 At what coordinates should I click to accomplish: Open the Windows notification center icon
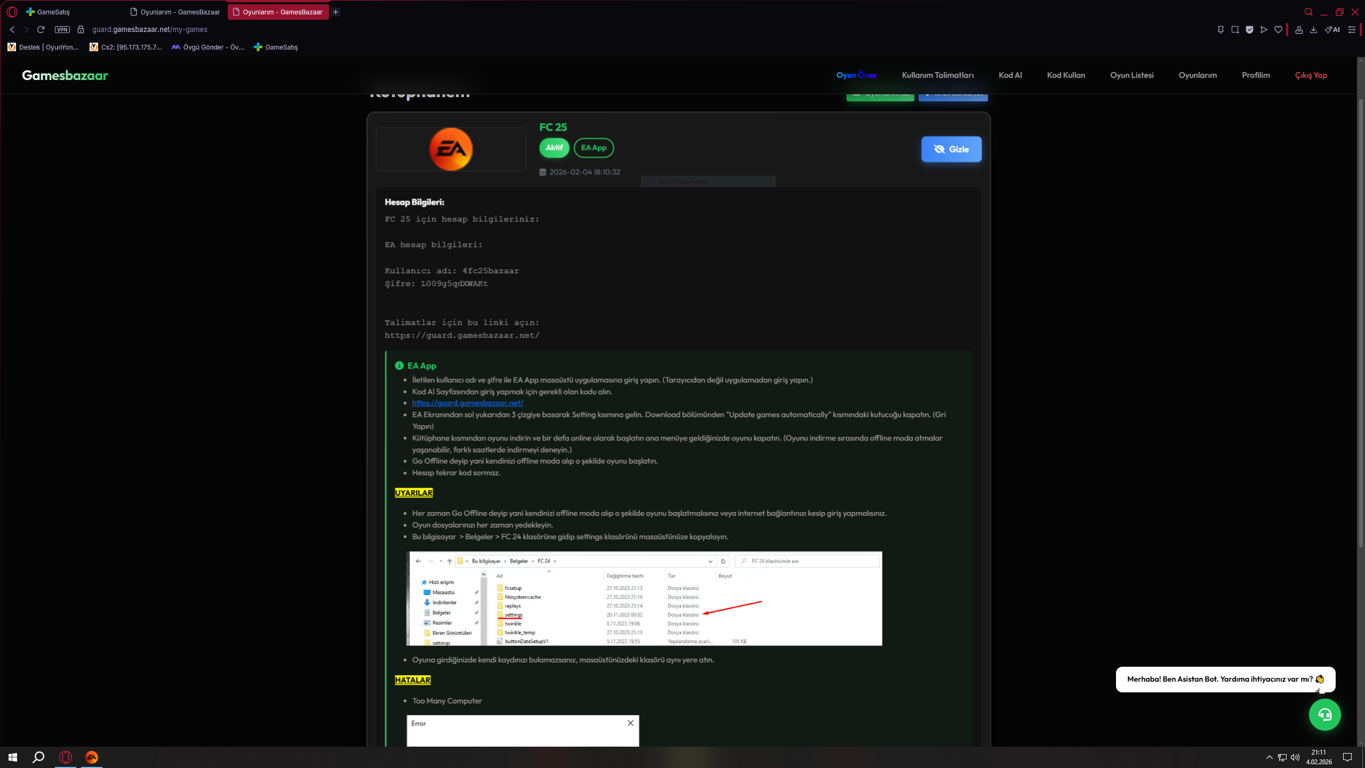pos(1347,757)
